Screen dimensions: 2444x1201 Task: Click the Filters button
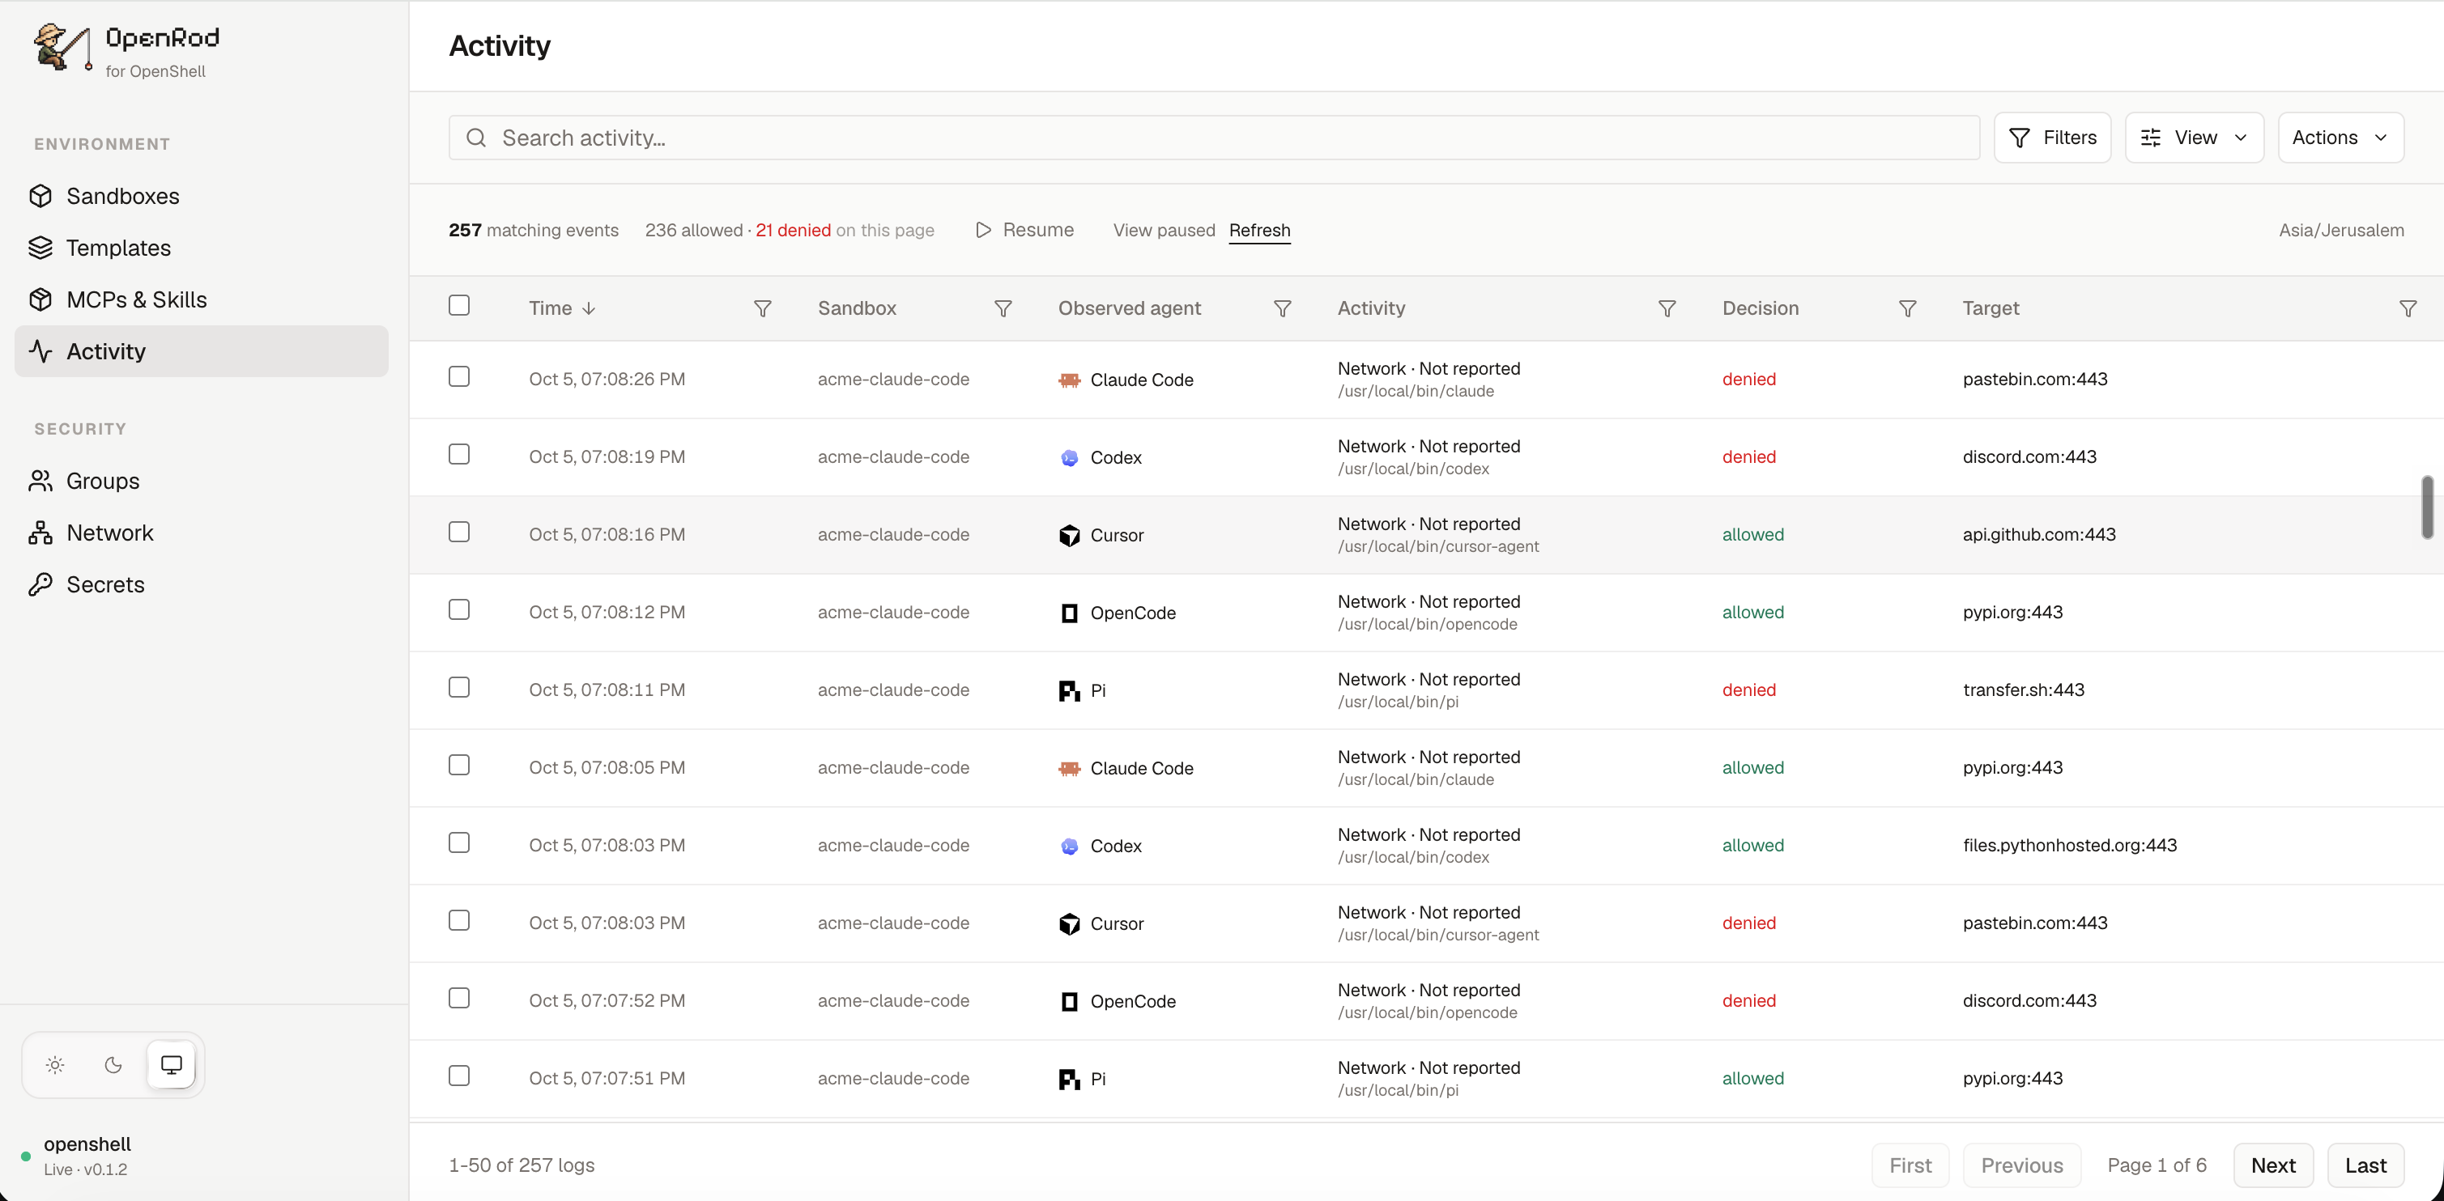tap(2052, 138)
